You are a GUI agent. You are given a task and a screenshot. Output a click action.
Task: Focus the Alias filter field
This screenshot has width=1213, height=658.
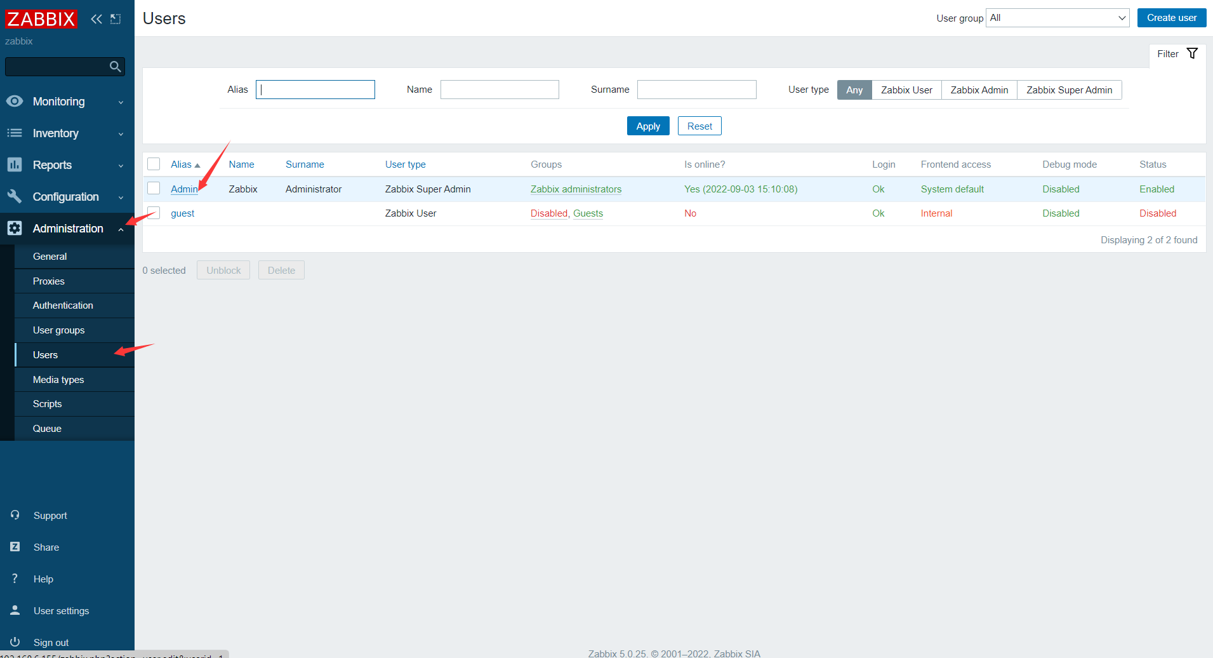pyautogui.click(x=315, y=90)
